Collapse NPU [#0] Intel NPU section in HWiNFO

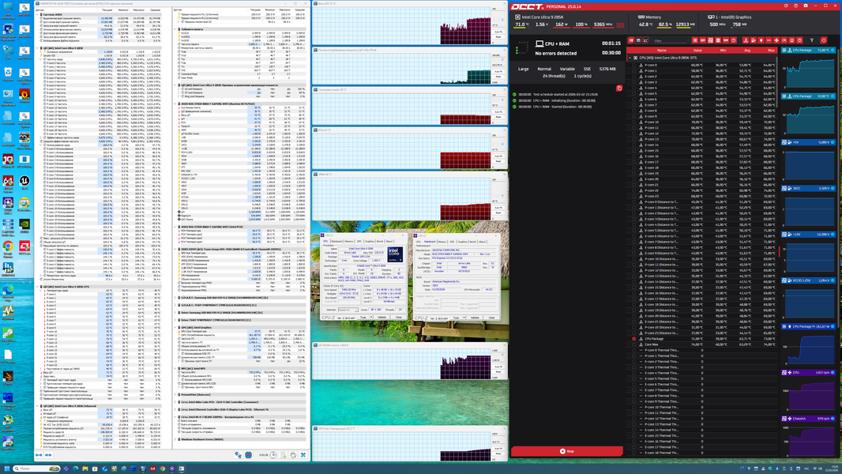[x=175, y=368]
